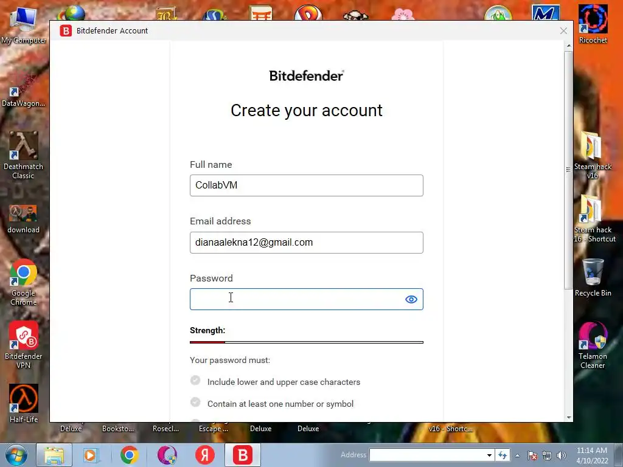623x467 pixels.
Task: Show hidden tray icons arrow
Action: tap(517, 455)
